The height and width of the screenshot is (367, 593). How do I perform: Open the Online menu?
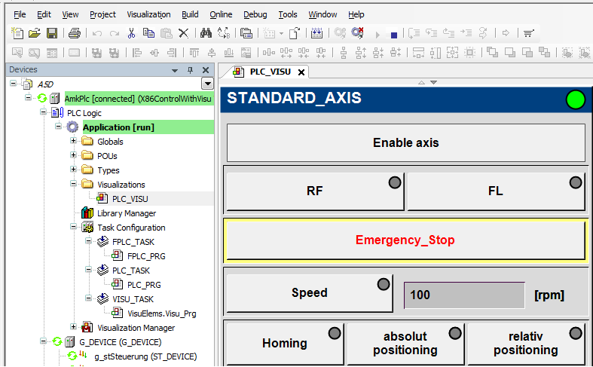point(221,14)
